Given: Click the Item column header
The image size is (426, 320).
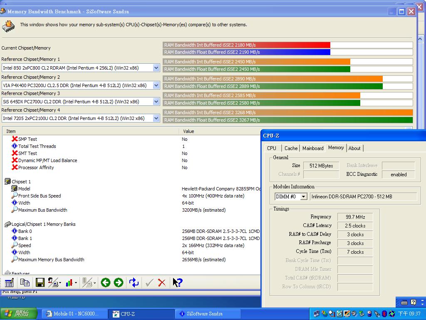Looking at the screenshot, I should click(x=91, y=131).
